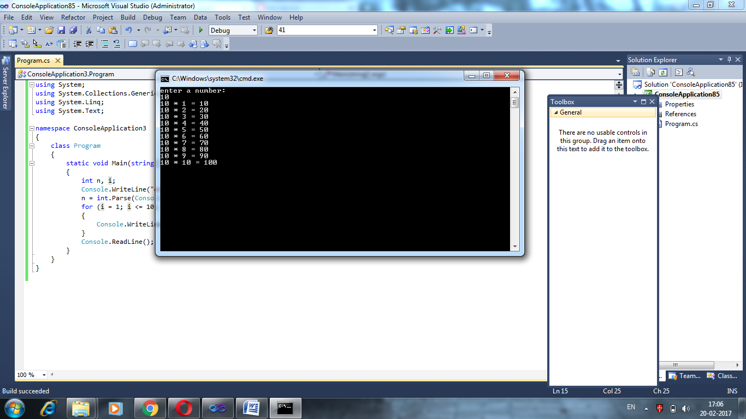Open the Undo history dropdown arrow
Viewport: 746px width, 419px height.
(x=138, y=31)
